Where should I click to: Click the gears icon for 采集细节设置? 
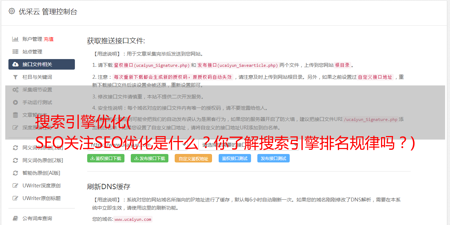click(x=15, y=90)
